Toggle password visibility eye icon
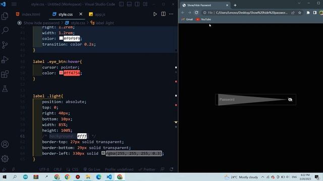The width and height of the screenshot is (323, 181). (x=290, y=100)
